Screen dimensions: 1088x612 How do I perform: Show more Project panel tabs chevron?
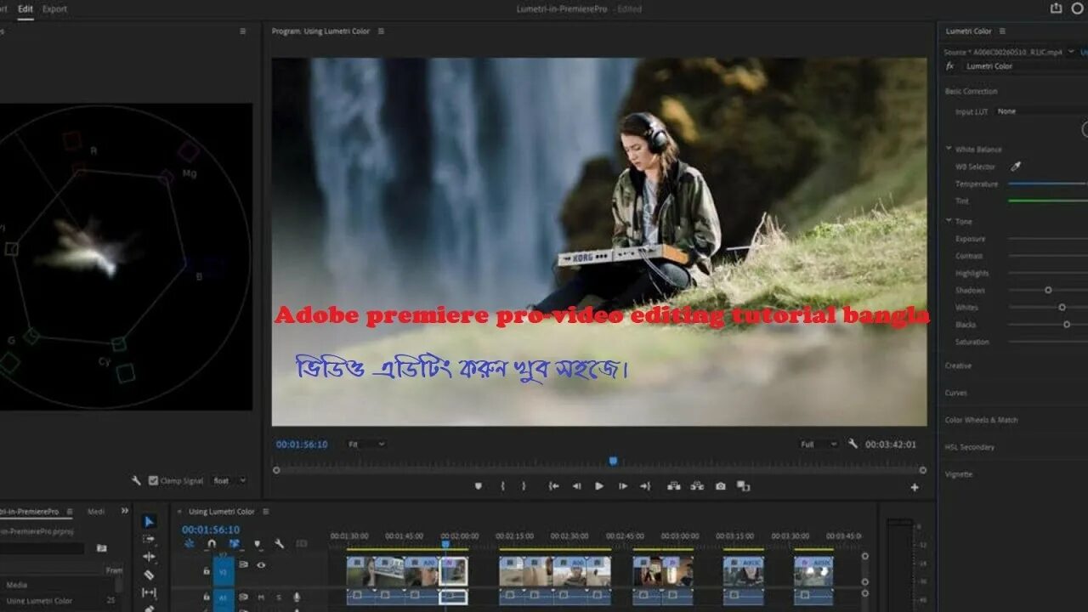(125, 511)
